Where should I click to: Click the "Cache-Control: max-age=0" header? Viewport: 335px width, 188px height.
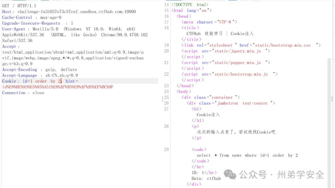[32, 17]
